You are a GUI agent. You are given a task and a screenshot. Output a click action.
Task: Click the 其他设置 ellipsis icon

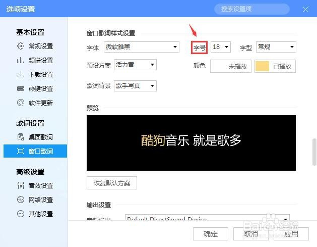click(21, 214)
